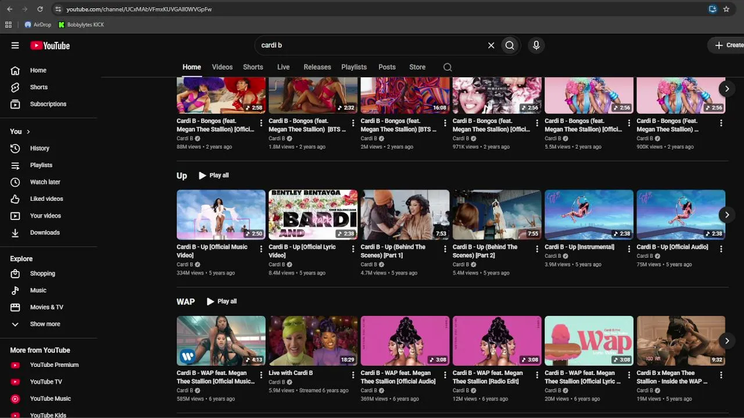Open menu for Up [Official Lyric Video]
Screen dimensions: 744x418
point(353,248)
